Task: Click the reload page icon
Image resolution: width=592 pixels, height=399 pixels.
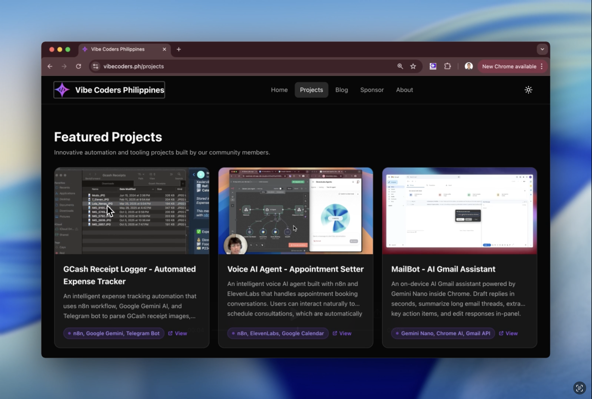Action: tap(79, 66)
